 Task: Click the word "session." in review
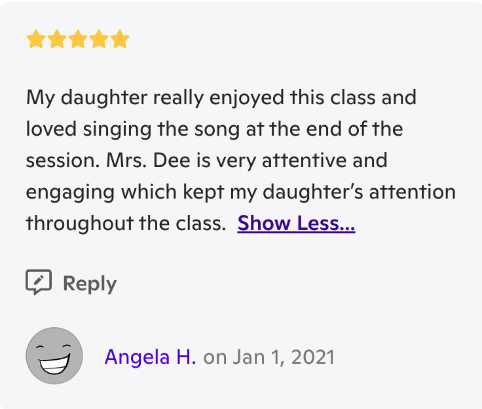tap(54, 161)
